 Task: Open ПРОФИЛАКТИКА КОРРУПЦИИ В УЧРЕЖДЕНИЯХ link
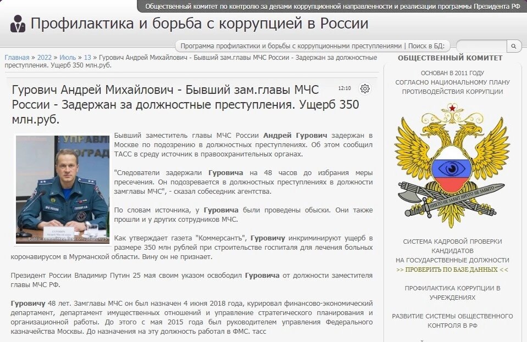click(452, 293)
